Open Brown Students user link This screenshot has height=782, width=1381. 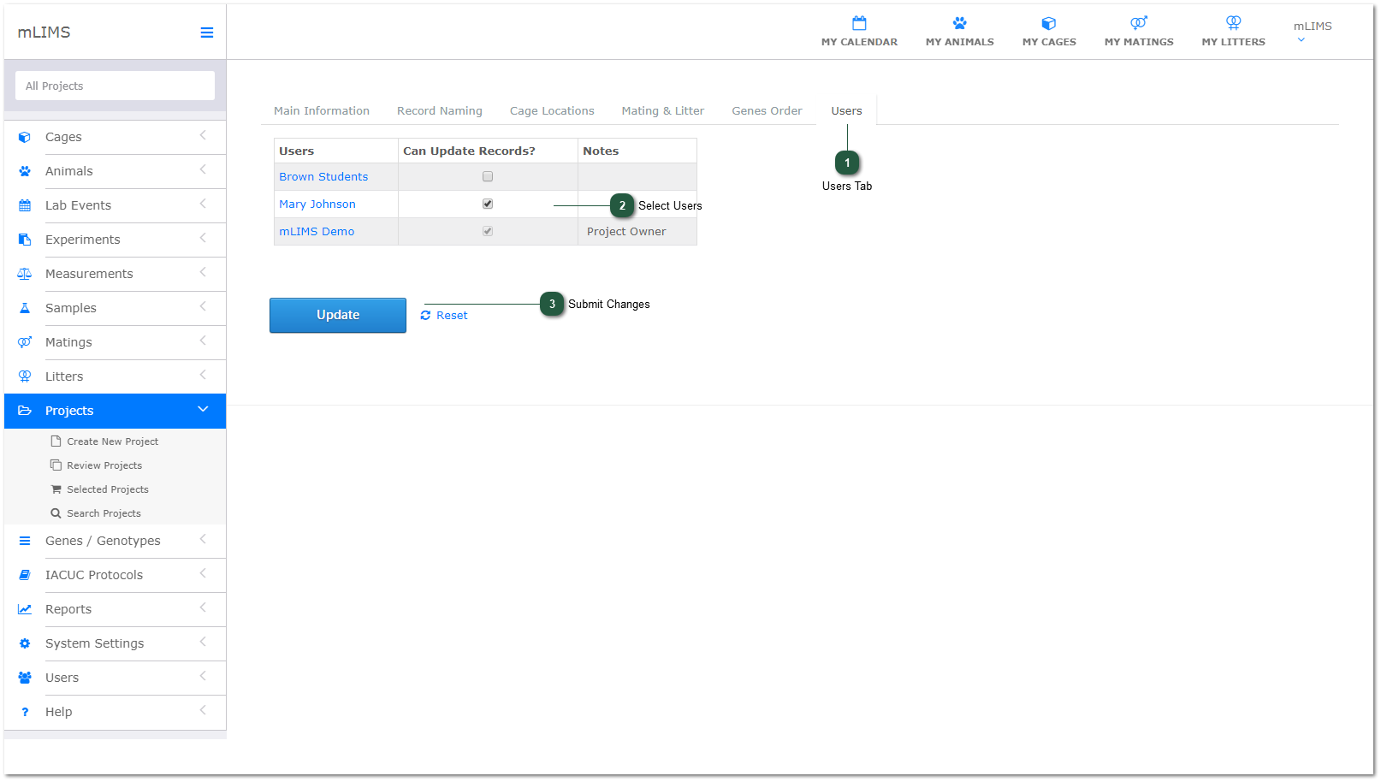[323, 177]
